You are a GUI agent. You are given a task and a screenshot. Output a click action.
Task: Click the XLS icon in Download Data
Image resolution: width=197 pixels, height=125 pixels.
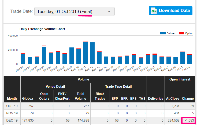pyautogui.click(x=154, y=11)
